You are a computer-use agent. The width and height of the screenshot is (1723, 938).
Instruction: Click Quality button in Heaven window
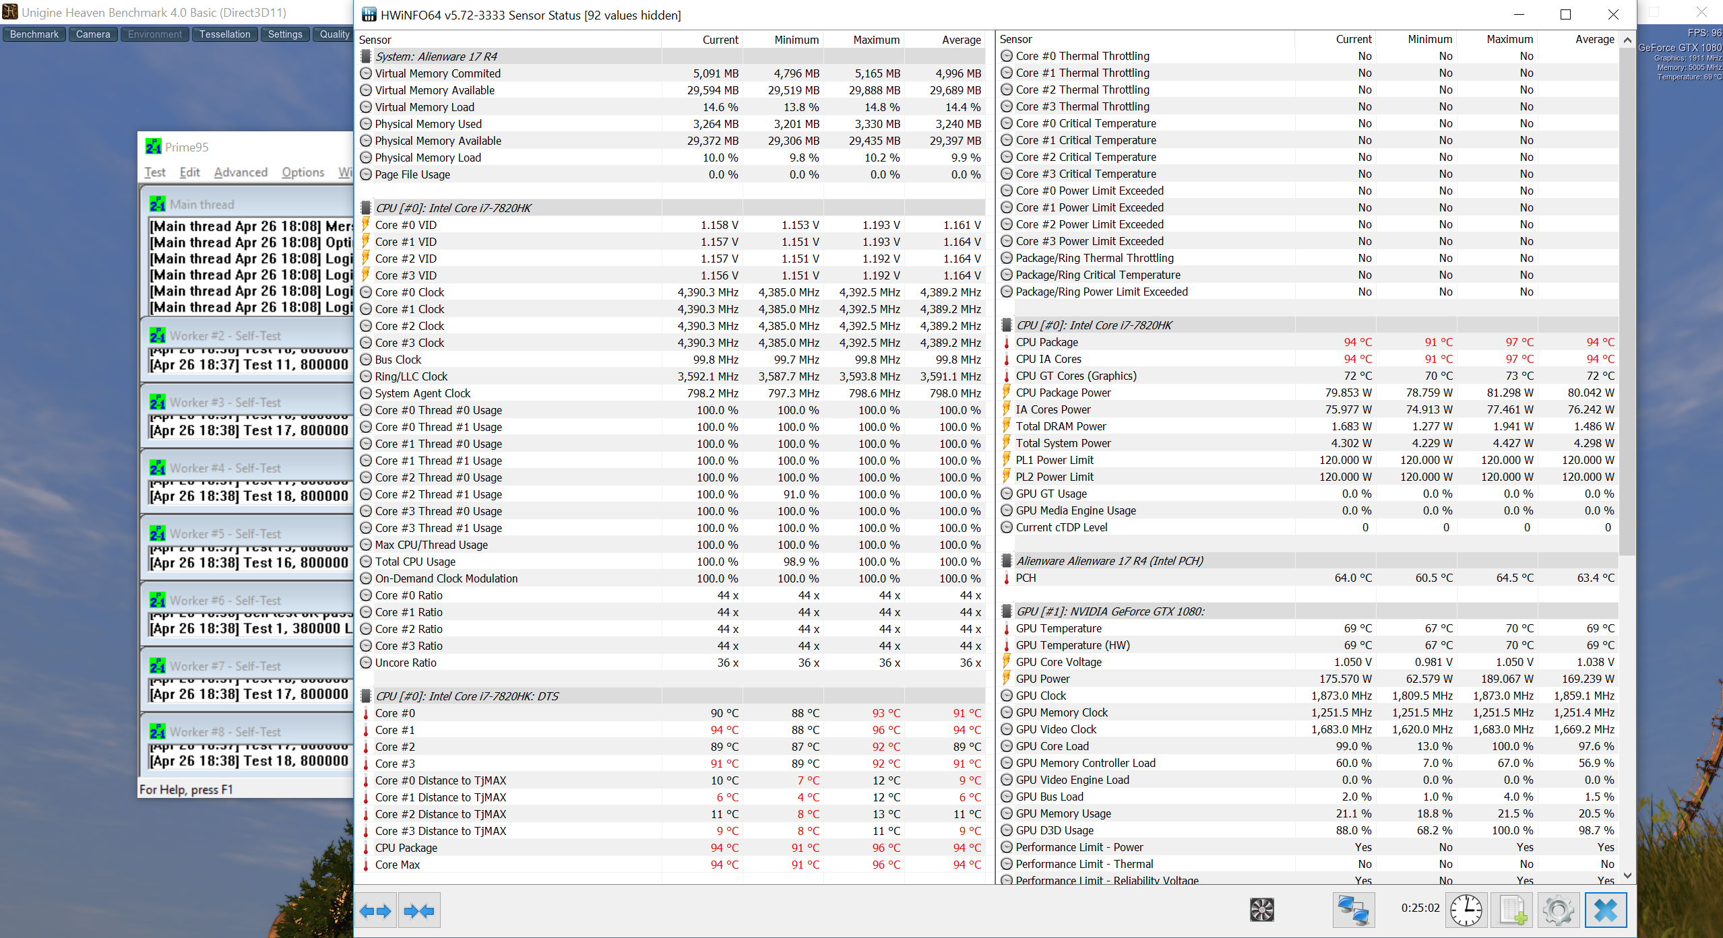[334, 34]
